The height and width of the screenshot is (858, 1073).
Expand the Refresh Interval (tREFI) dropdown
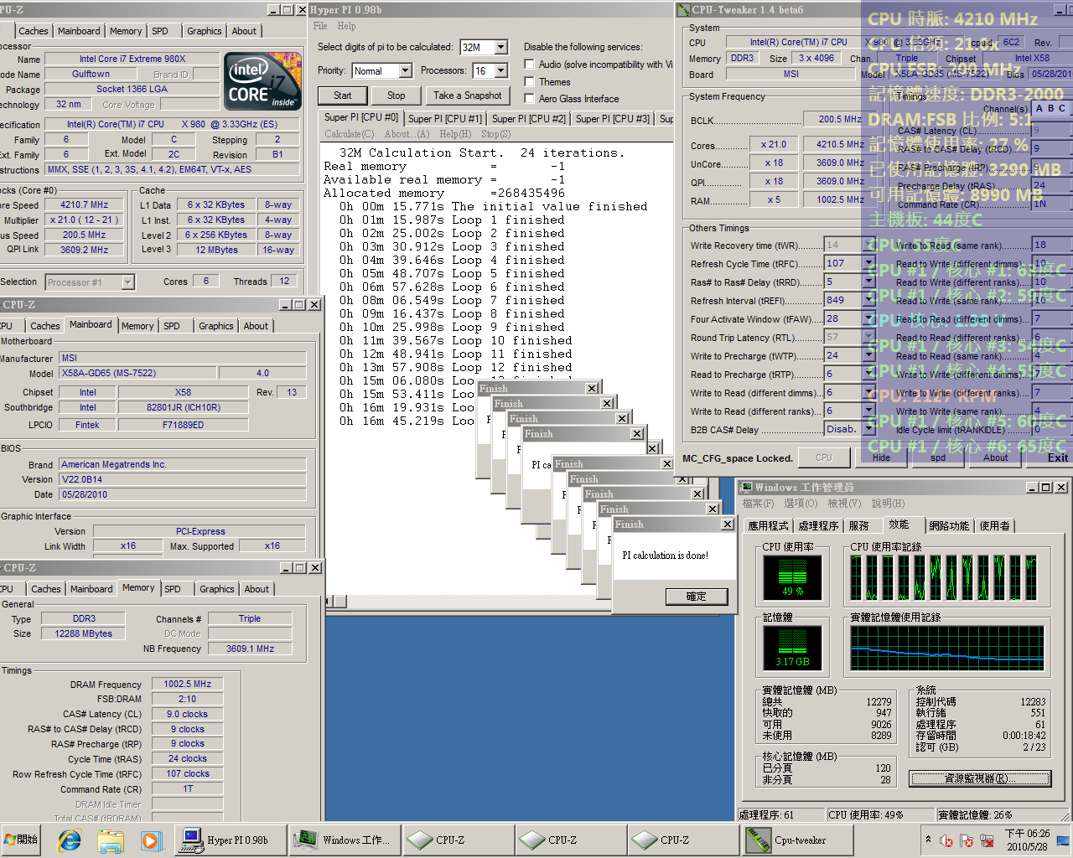868,300
